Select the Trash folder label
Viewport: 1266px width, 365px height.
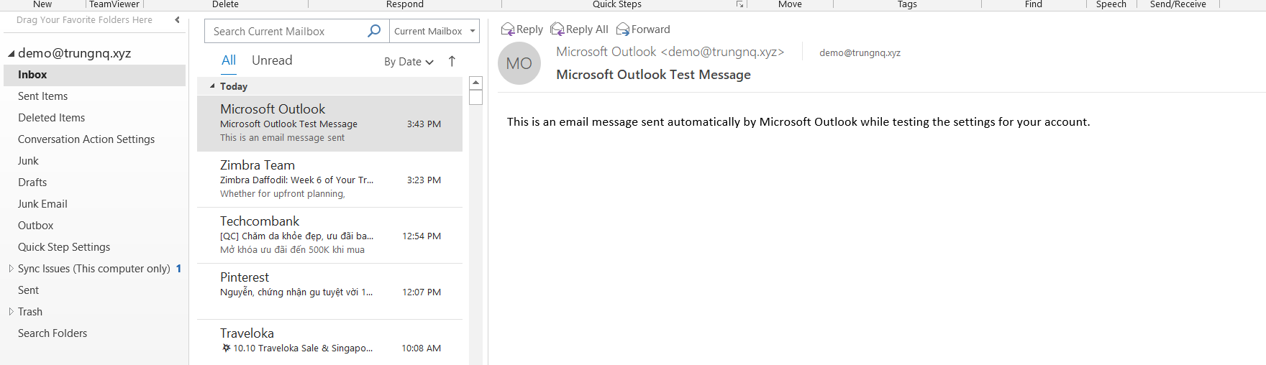click(x=30, y=312)
